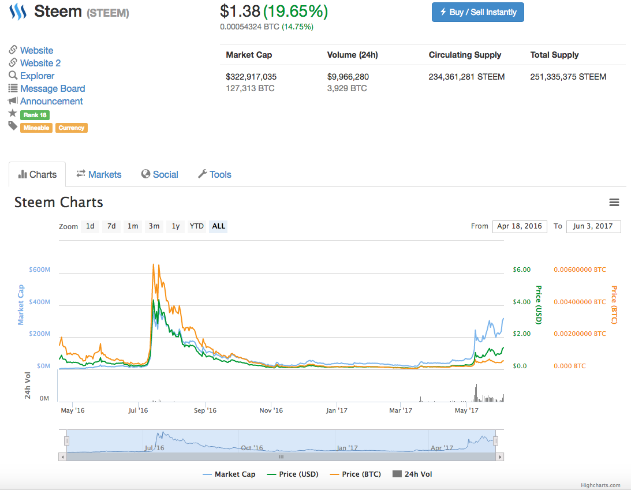Click the 234,361,281 STEEM circulating supply
Image resolution: width=631 pixels, height=490 pixels.
coord(466,76)
